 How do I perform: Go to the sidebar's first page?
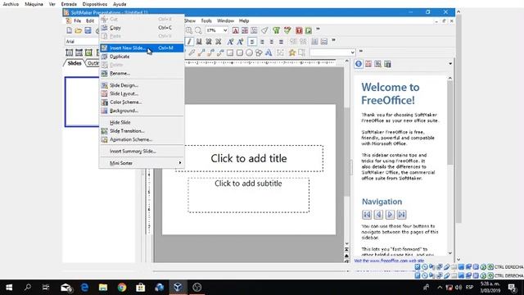[367, 215]
